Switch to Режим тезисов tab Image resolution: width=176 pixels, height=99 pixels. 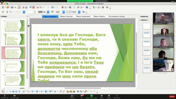(99, 16)
